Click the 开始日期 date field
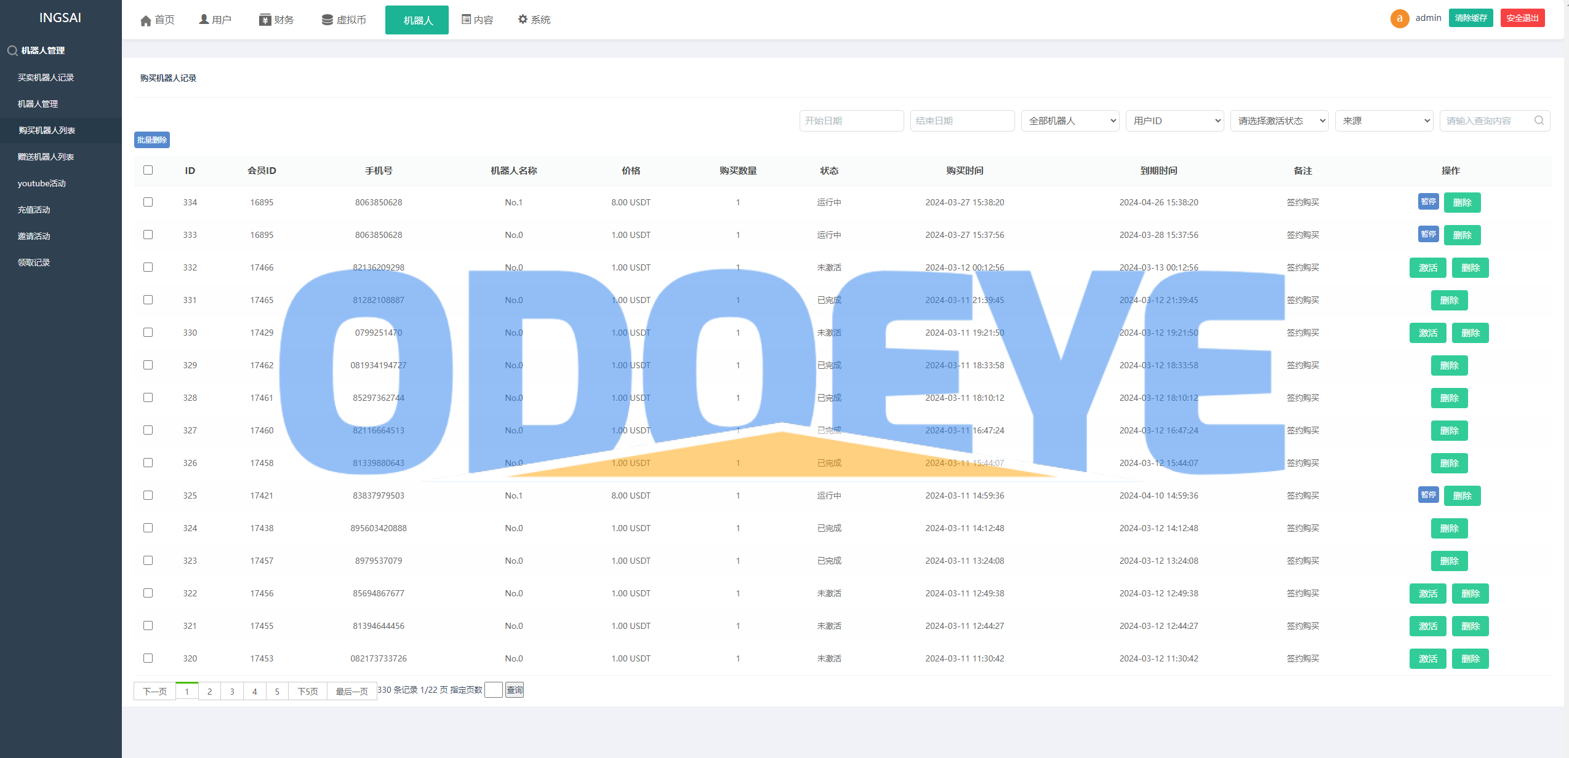 point(851,120)
